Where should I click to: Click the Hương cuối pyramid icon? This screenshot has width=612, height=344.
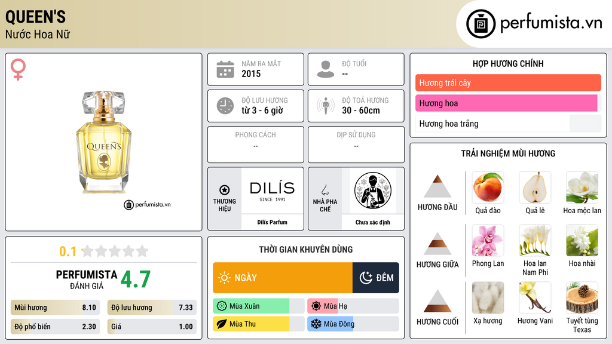(x=437, y=301)
